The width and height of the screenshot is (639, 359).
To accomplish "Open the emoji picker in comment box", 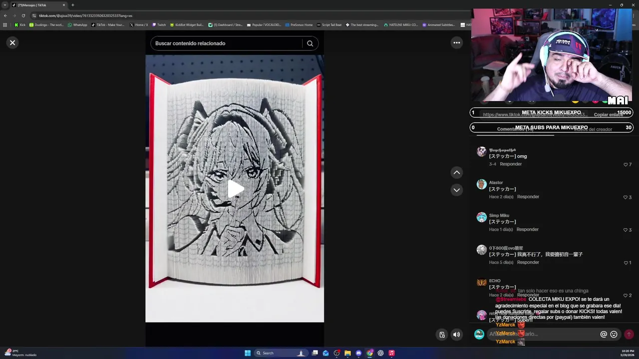I will point(614,335).
